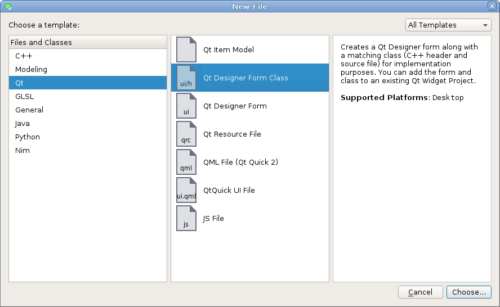Close the New File dialog
This screenshot has height=307, width=500.
pos(492,6)
